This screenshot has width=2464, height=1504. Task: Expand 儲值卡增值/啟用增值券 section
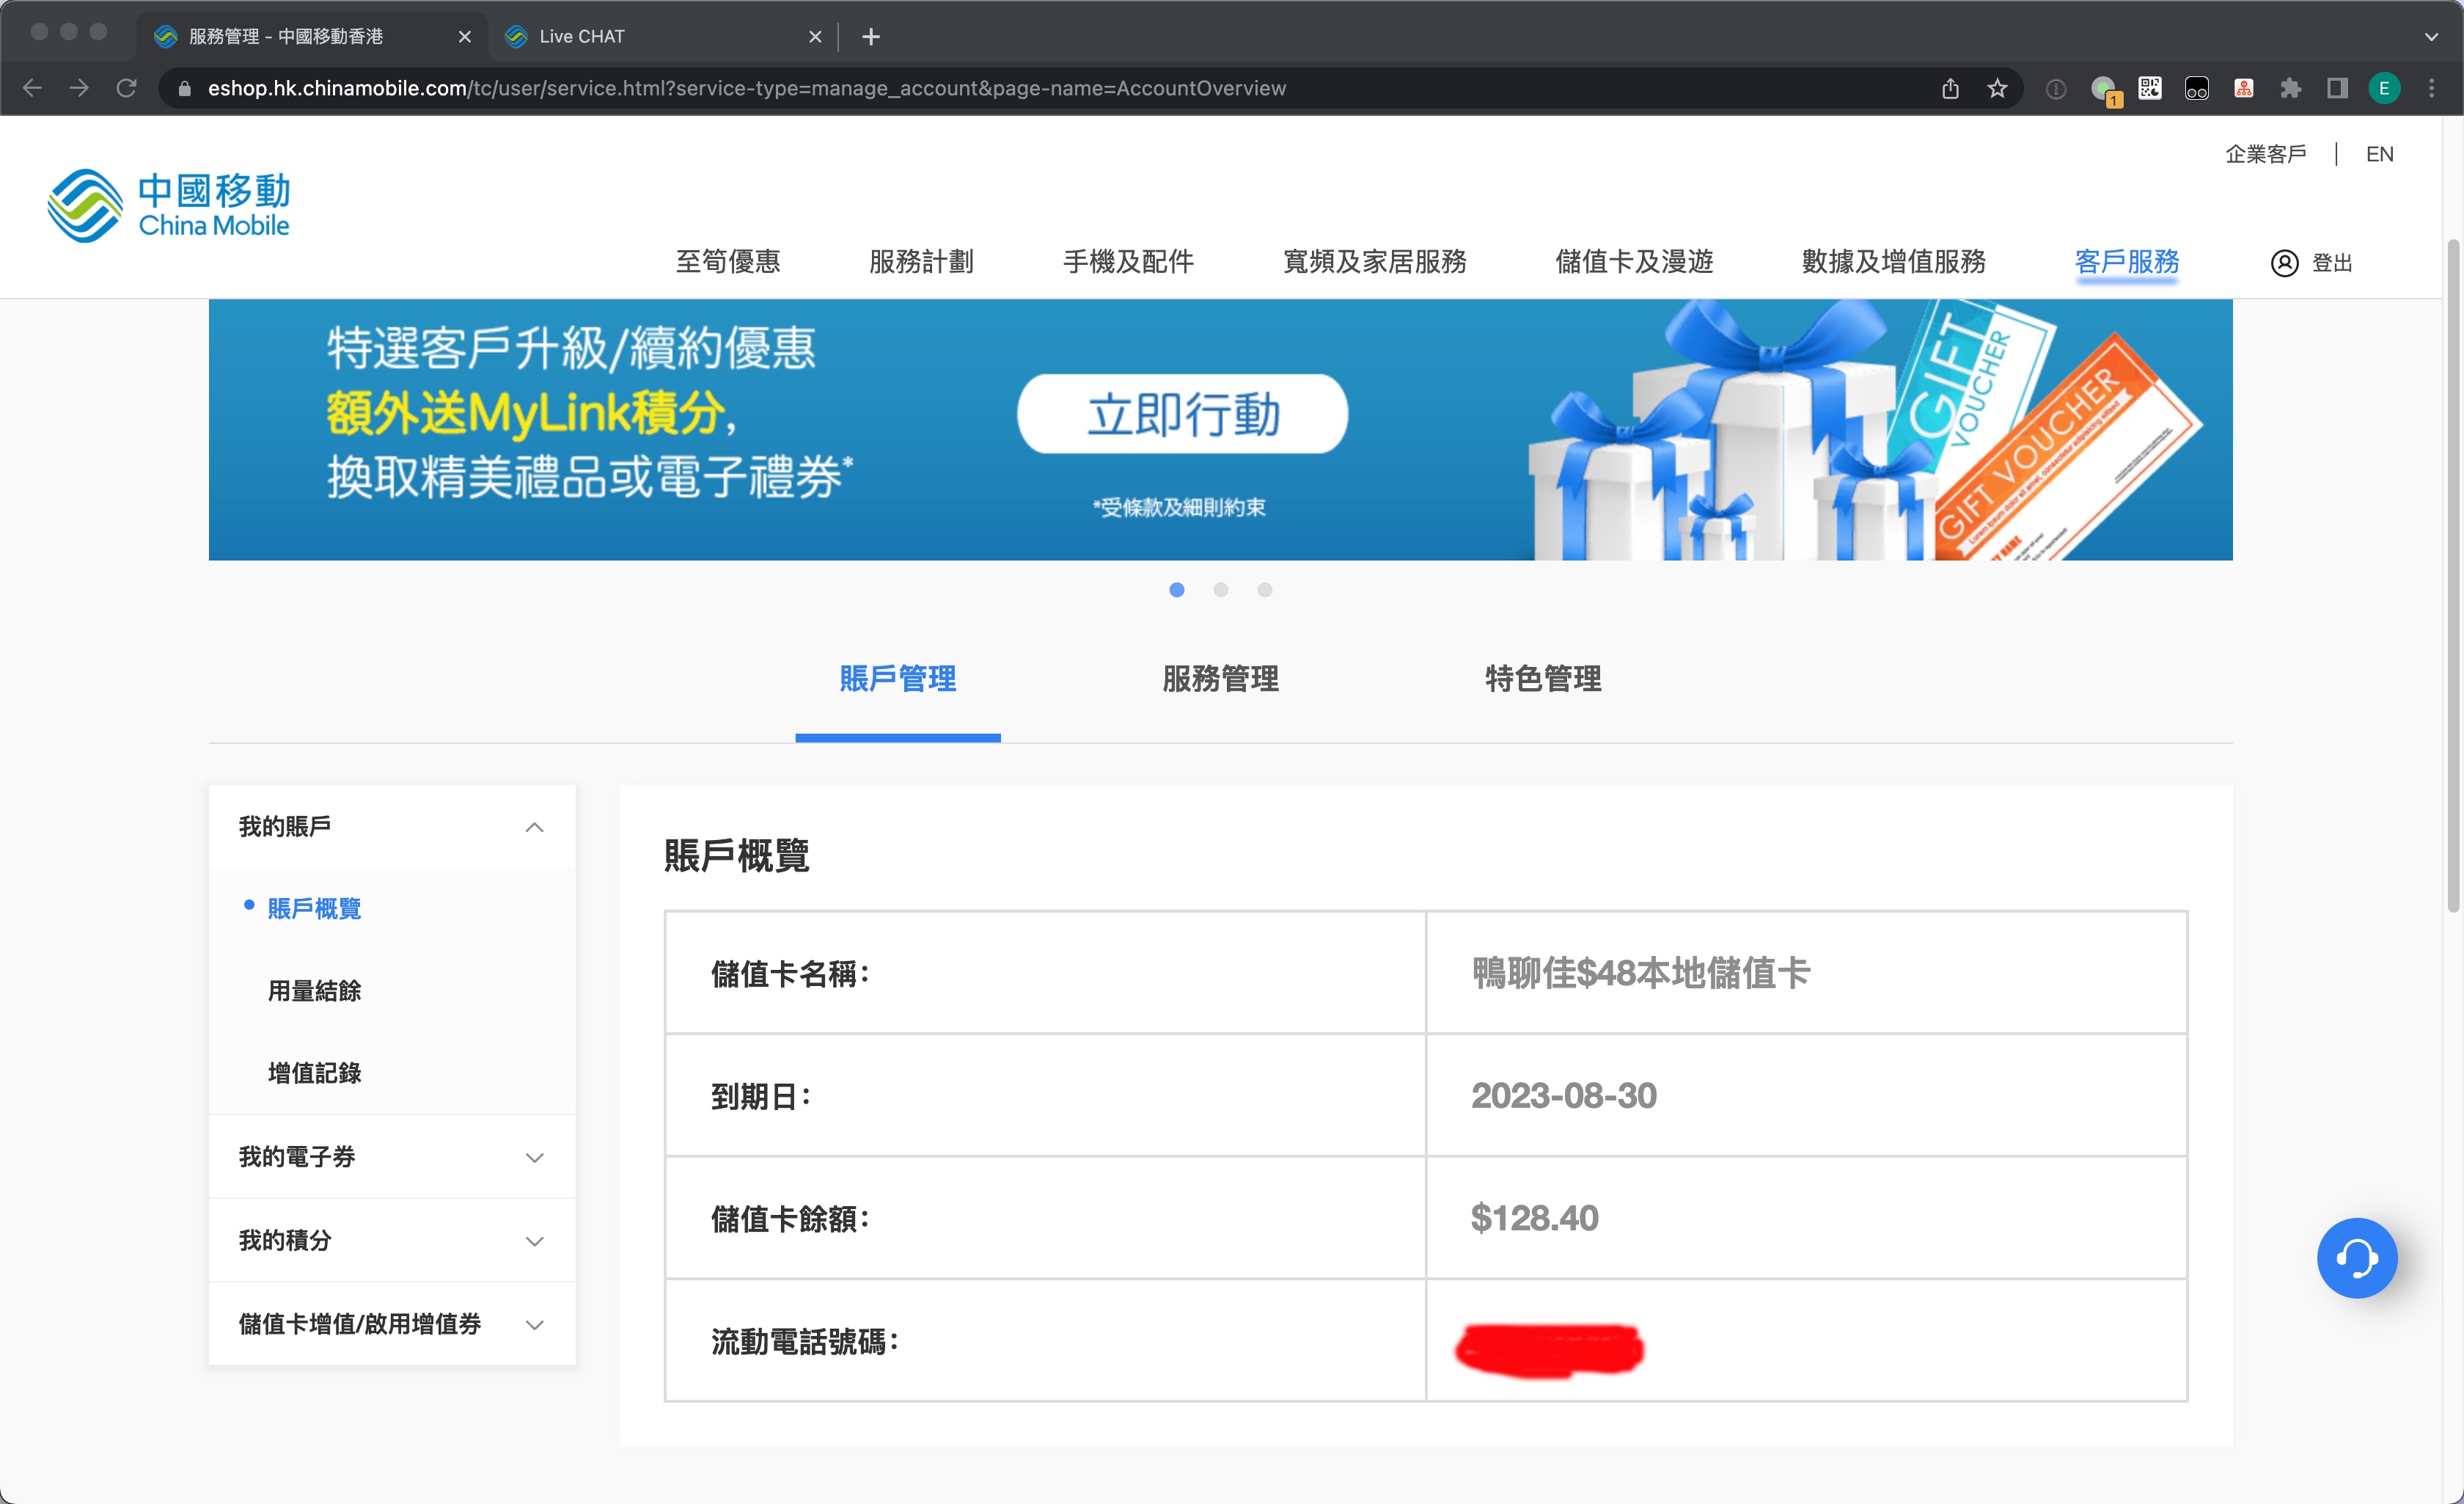pyautogui.click(x=392, y=1324)
